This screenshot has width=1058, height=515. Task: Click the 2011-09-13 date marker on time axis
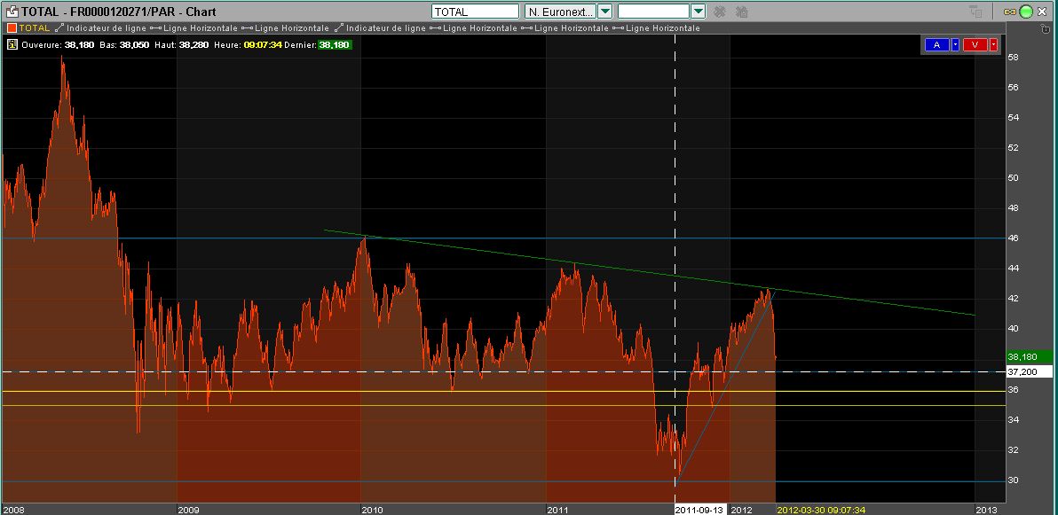(x=699, y=510)
